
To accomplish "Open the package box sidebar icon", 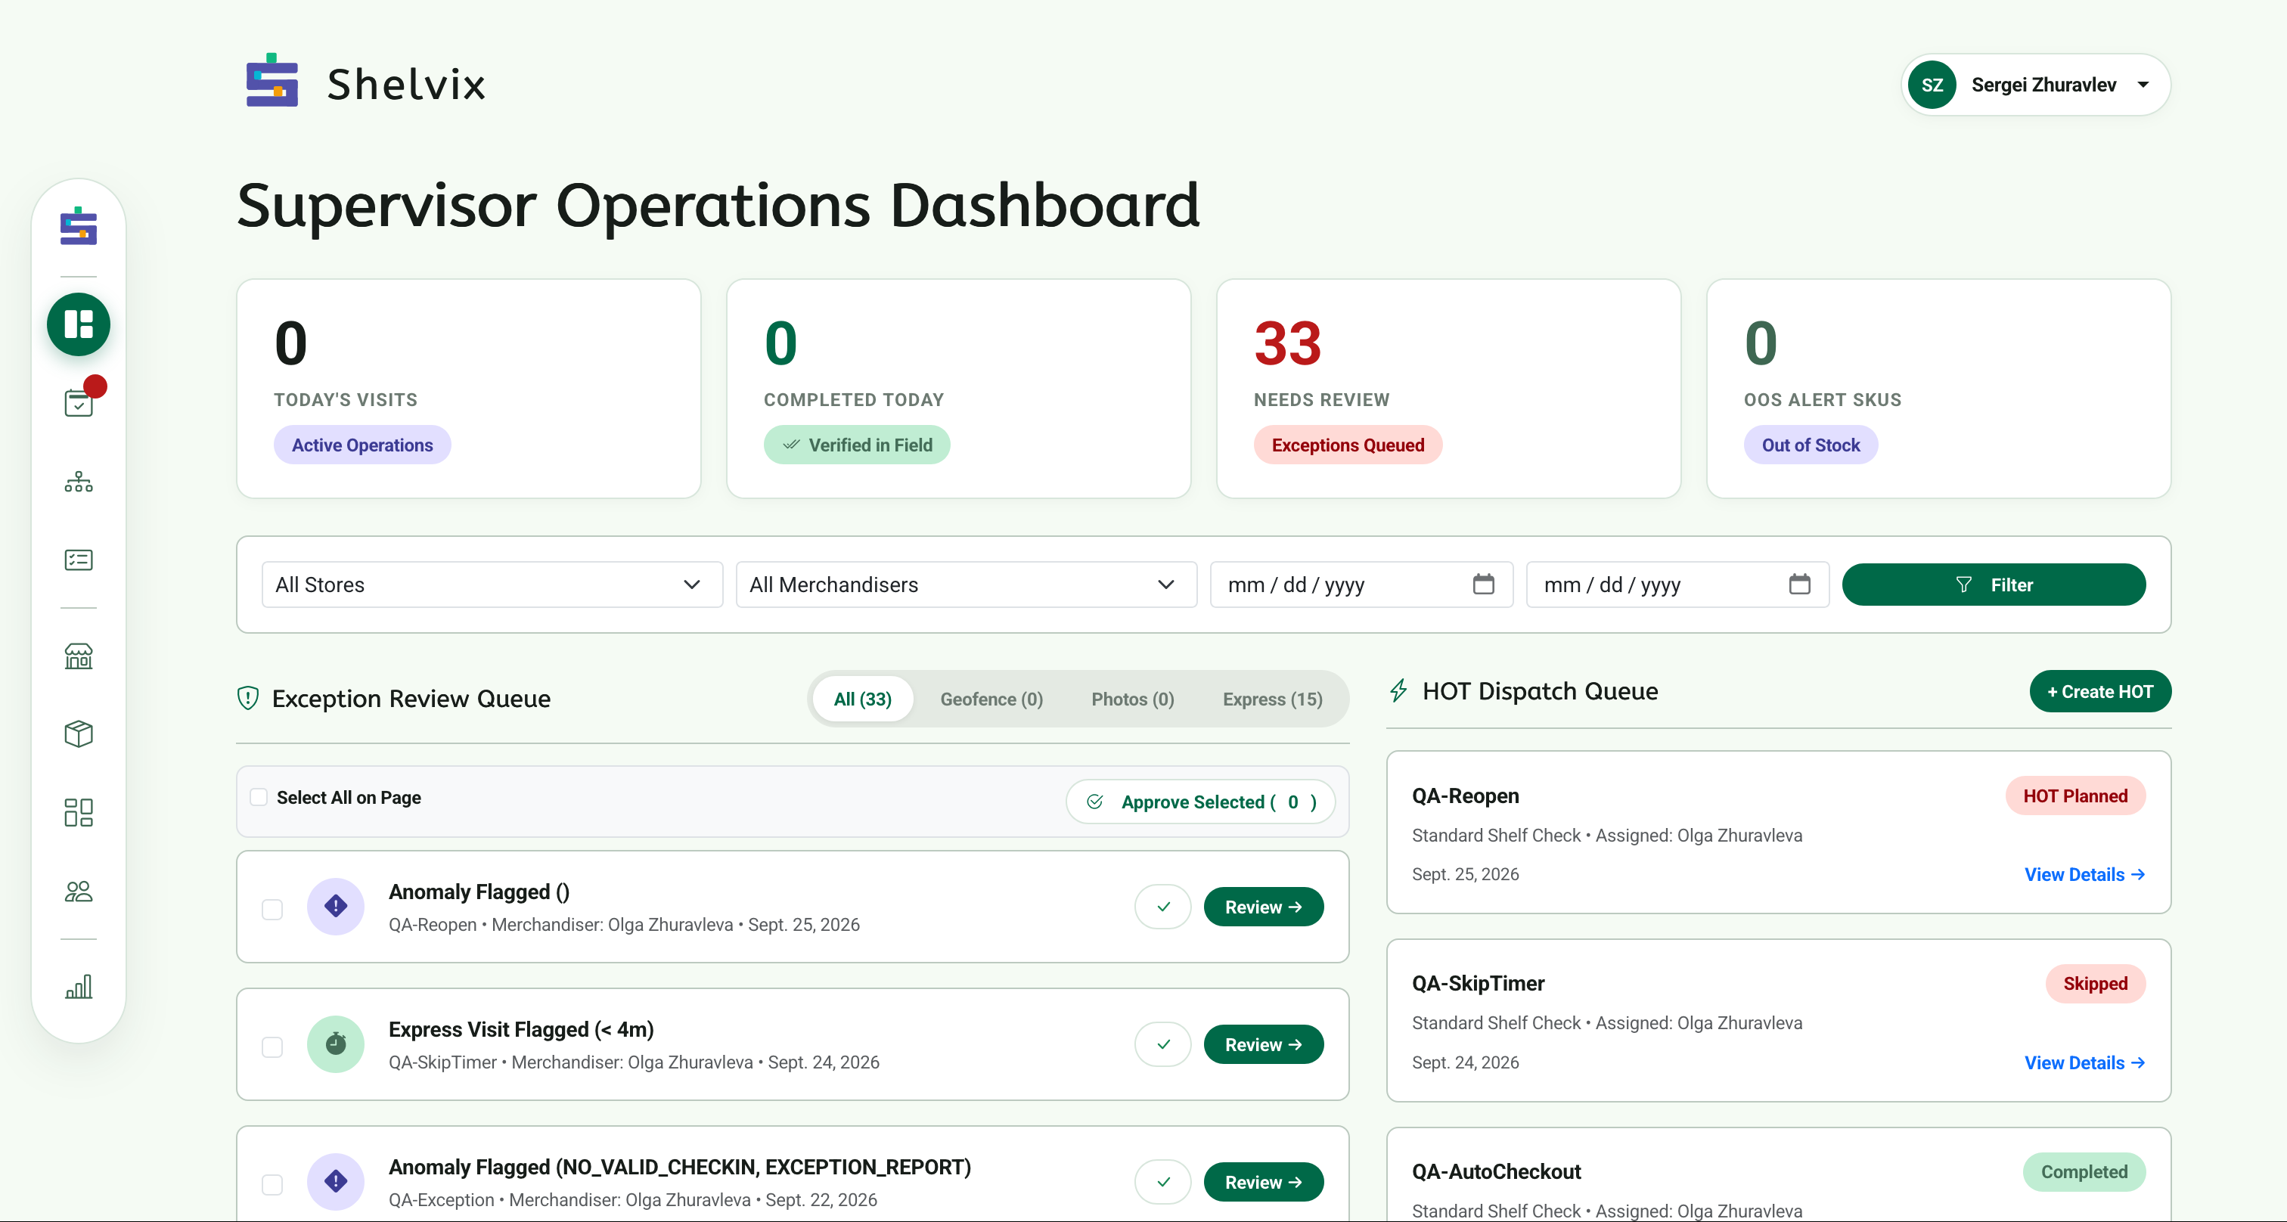I will click(x=78, y=734).
